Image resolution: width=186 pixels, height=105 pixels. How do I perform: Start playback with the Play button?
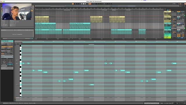click(81, 4)
